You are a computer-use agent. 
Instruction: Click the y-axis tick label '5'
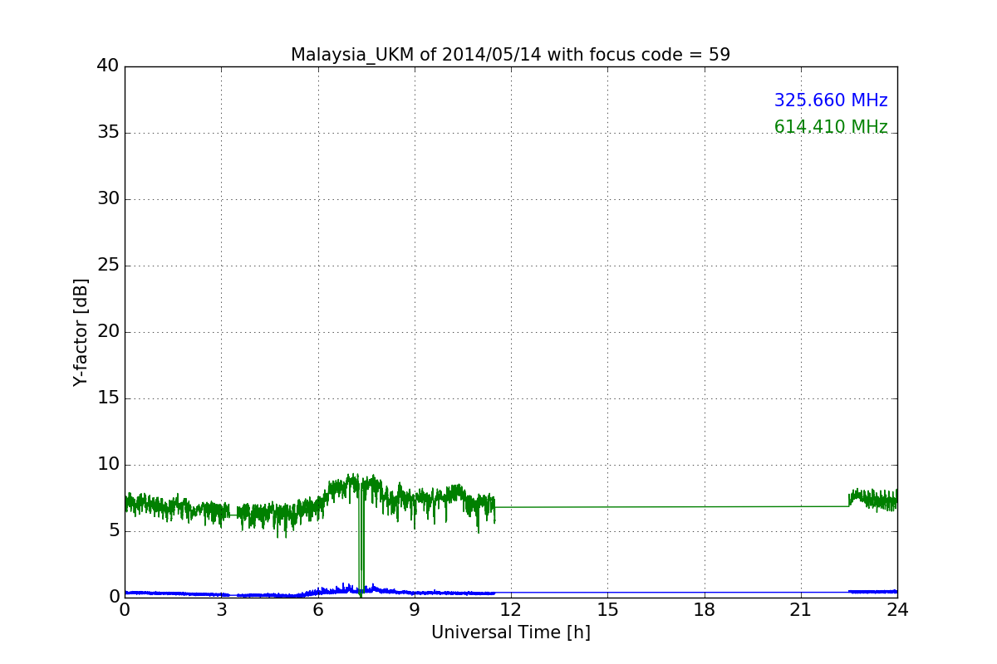(114, 530)
